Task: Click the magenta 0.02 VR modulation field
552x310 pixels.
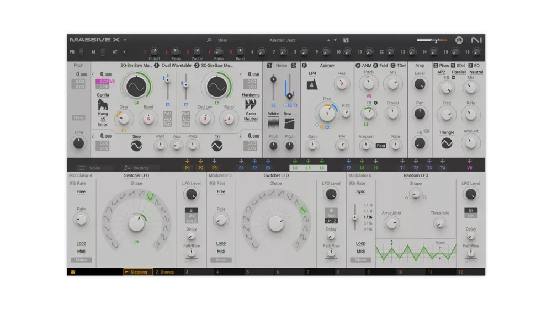Action: click(102, 81)
